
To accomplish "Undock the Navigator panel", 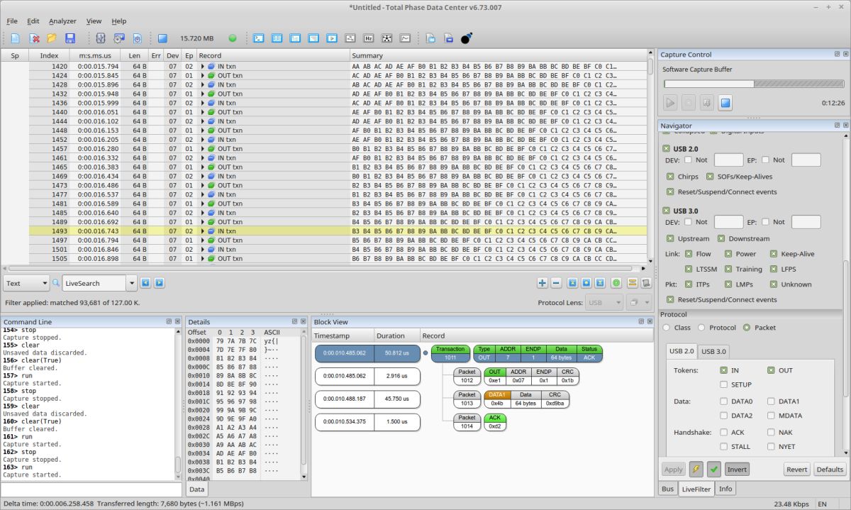I will pyautogui.click(x=837, y=125).
